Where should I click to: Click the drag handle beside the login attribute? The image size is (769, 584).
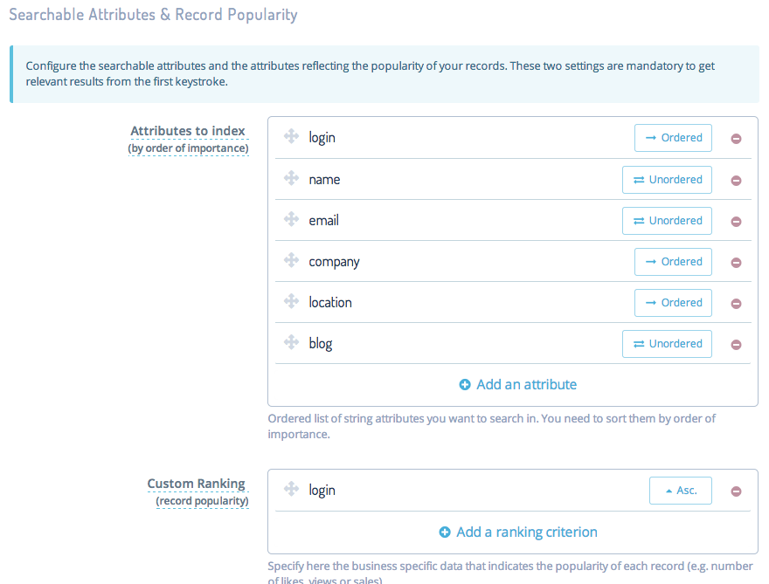(290, 137)
